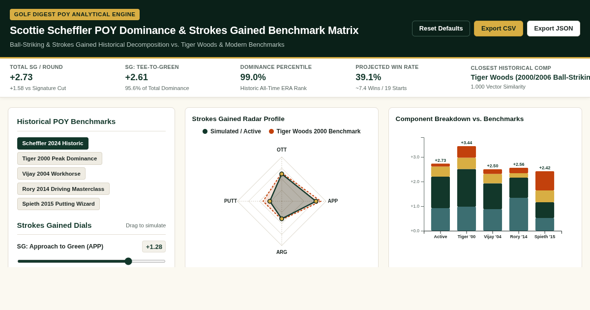Click the Golf Digest POY Analytical Engine badge
Screen dimensions: 590x310
[x=75, y=14]
